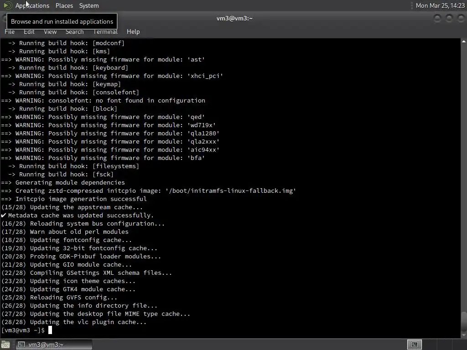Click the 'Generating module dependencies' line

63,183
